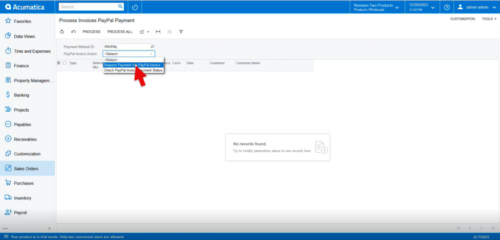Open Purchases cart icon
The height and width of the screenshot is (240, 500).
[8, 183]
